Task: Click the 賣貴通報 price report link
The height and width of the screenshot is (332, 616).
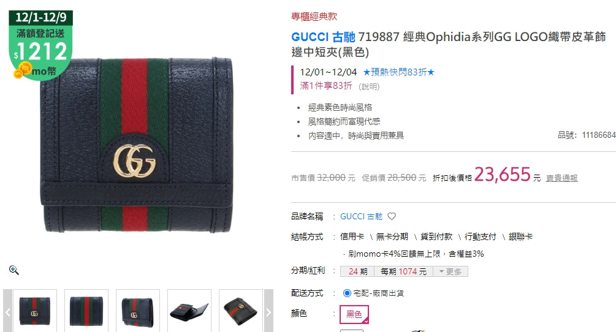Action: [561, 178]
